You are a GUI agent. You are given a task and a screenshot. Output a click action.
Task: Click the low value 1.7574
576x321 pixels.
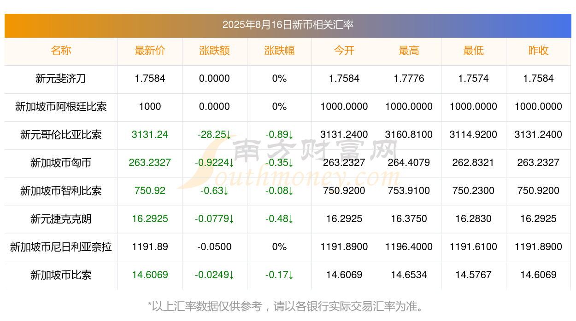pyautogui.click(x=473, y=79)
